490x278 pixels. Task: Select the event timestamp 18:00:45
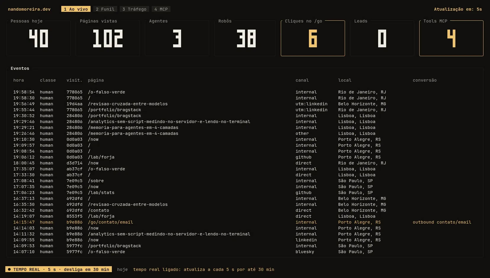click(x=24, y=163)
